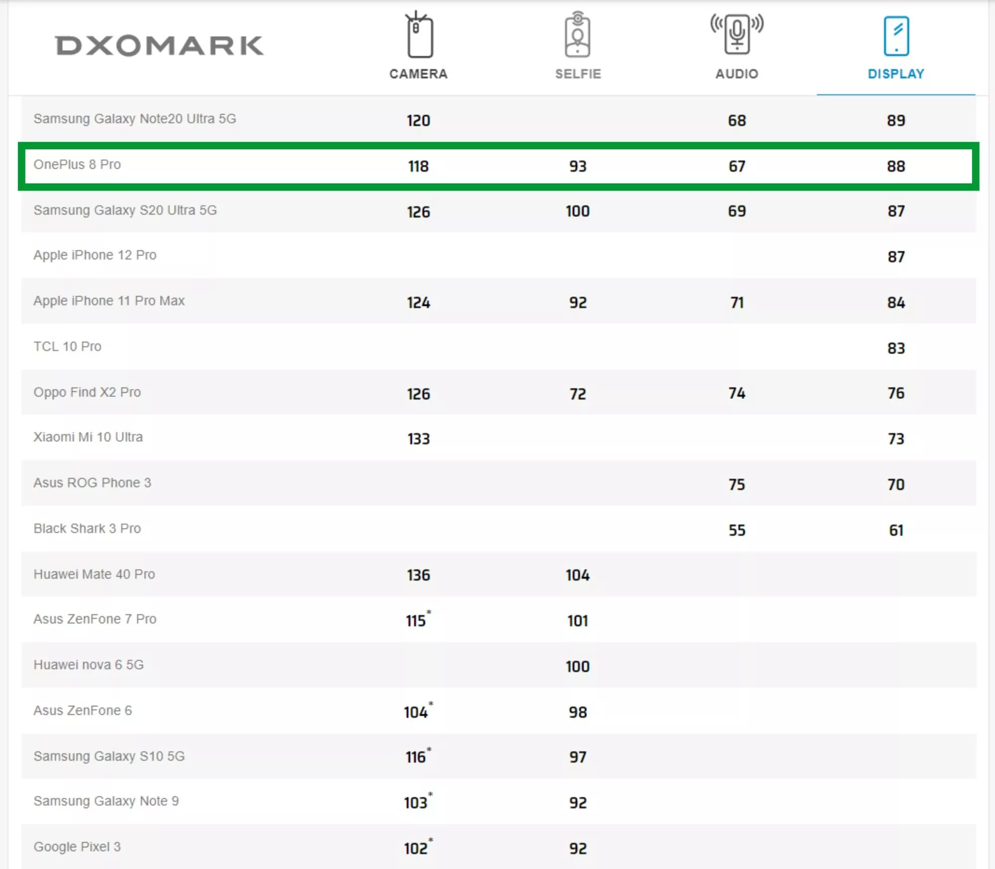Switch to the CAMERA tab label
This screenshot has height=869, width=995.
pyautogui.click(x=418, y=74)
